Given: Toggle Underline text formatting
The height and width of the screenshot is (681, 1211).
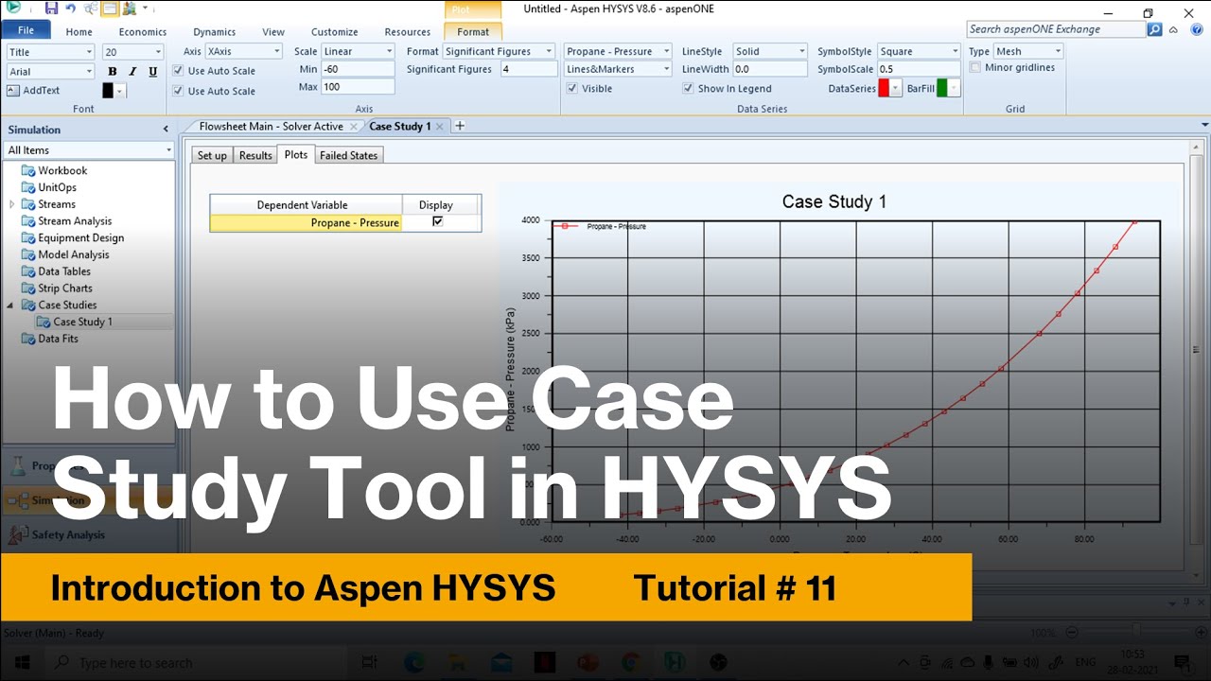Looking at the screenshot, I should (152, 72).
